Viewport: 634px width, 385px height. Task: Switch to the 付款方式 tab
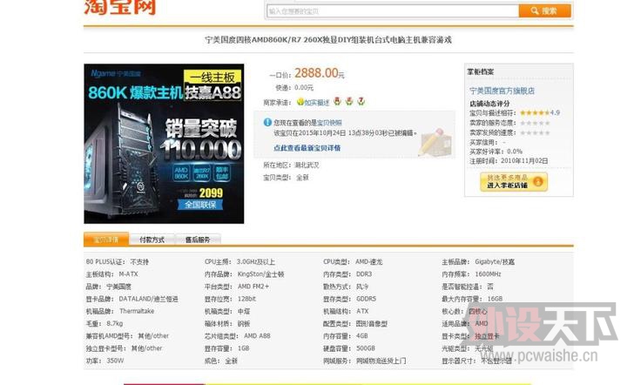152,240
